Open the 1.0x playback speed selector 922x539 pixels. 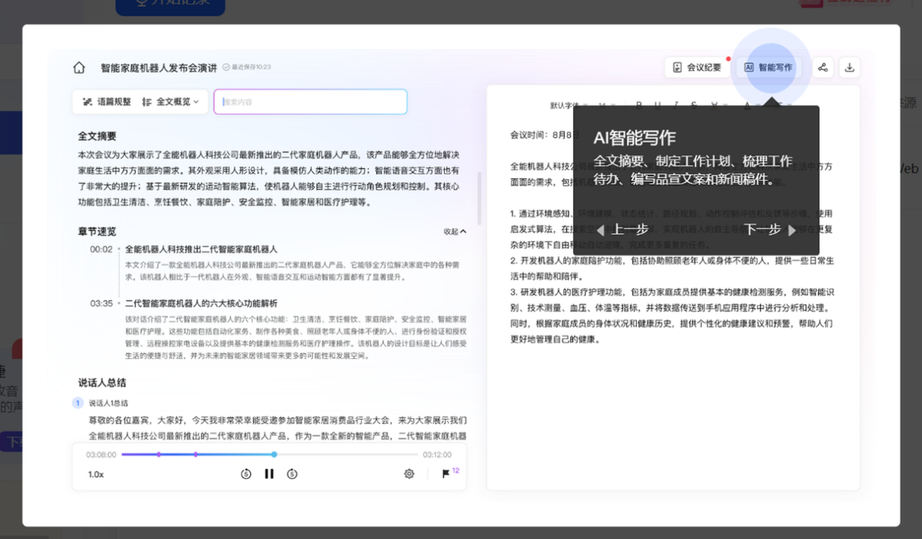click(96, 475)
